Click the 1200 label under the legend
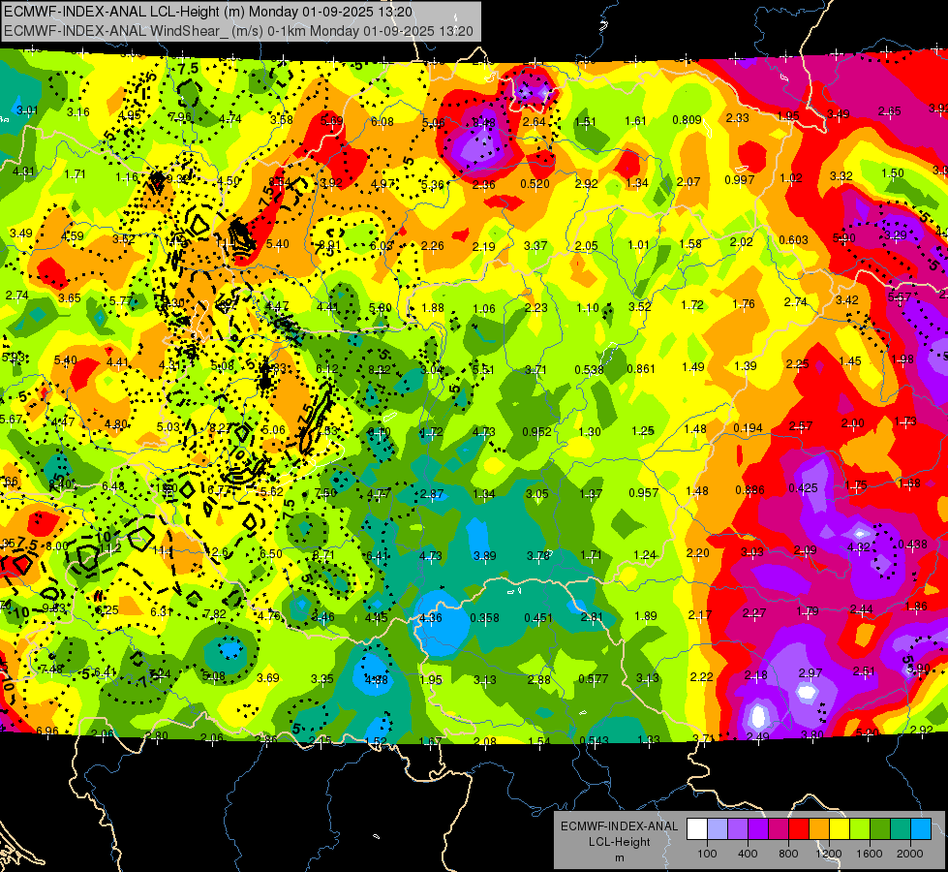This screenshot has height=872, width=948. (x=829, y=854)
